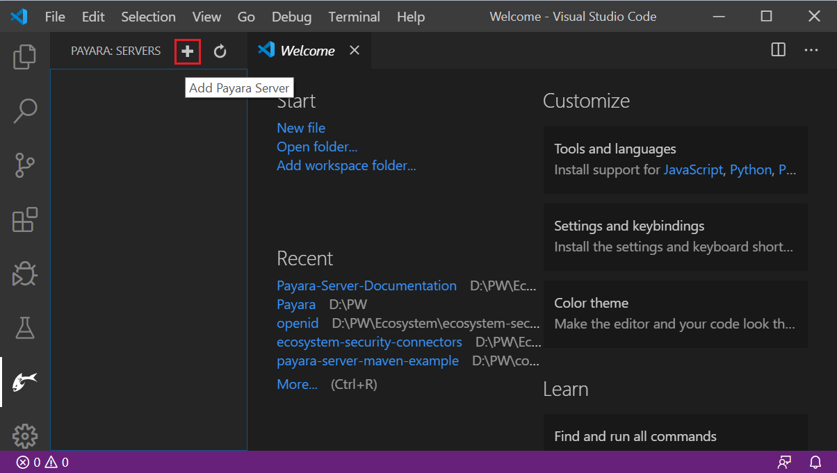
Task: Open recent ecosystem-security-connectors folder
Action: (x=369, y=342)
